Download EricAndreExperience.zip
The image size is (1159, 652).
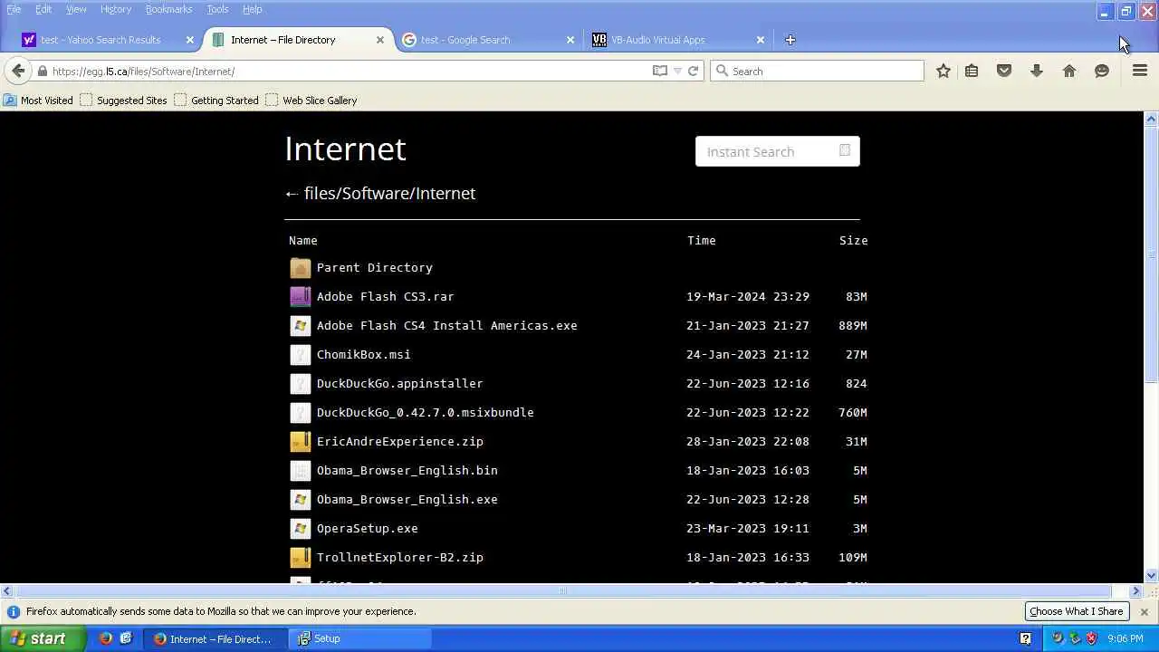click(400, 442)
